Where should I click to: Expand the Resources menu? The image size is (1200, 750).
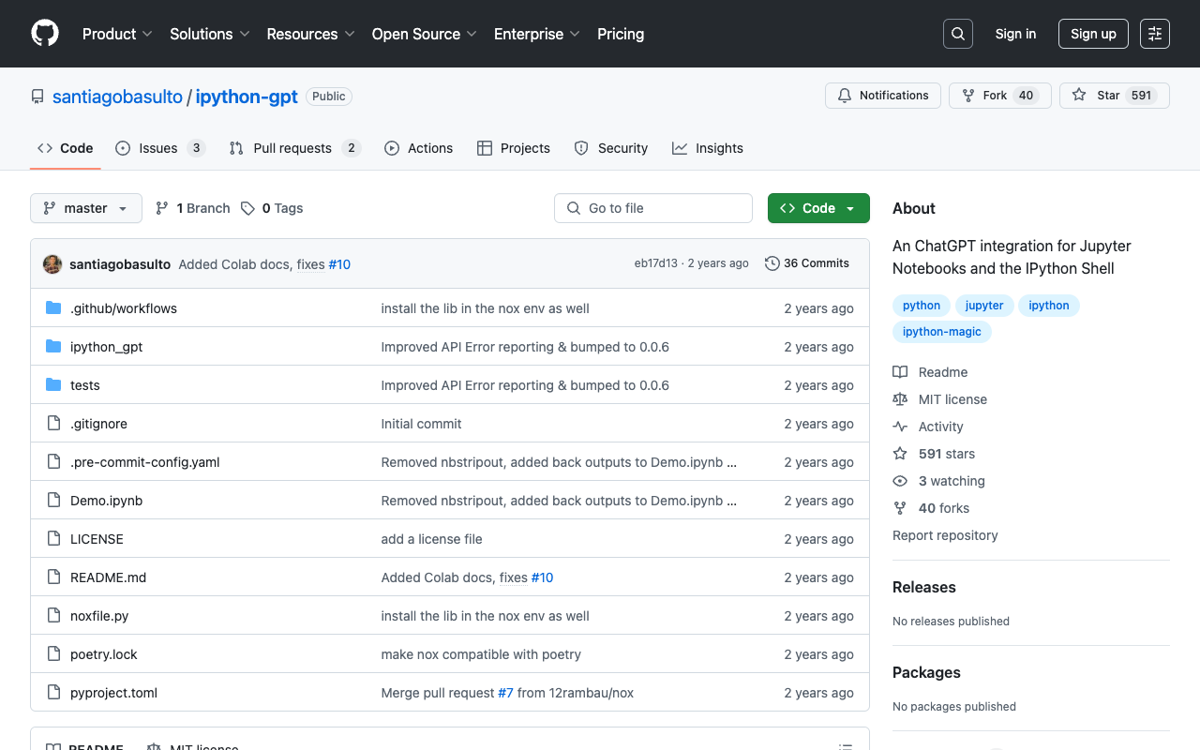[x=310, y=34]
